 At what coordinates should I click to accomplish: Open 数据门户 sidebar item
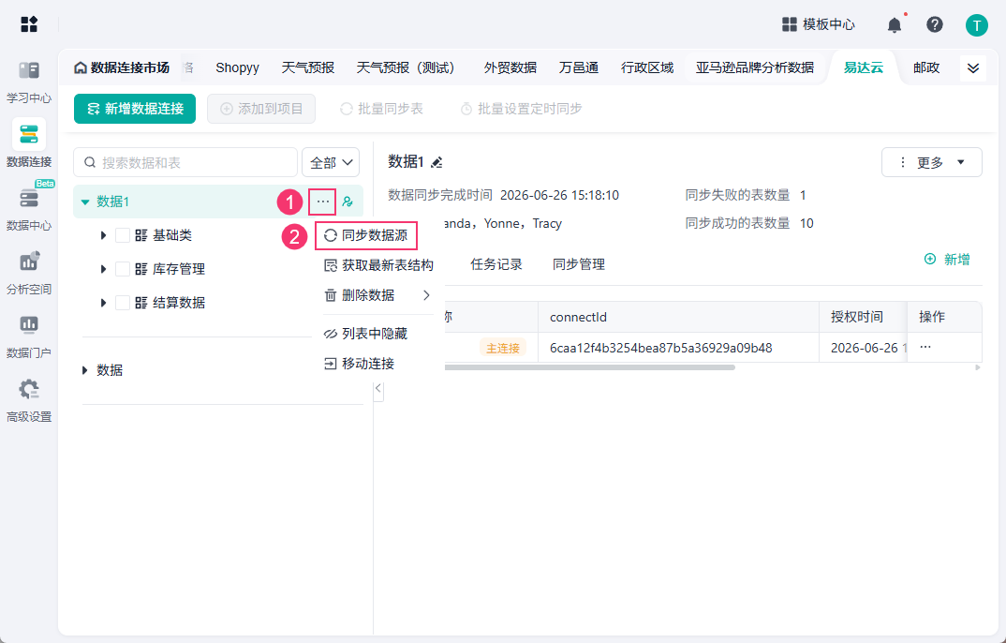(29, 336)
